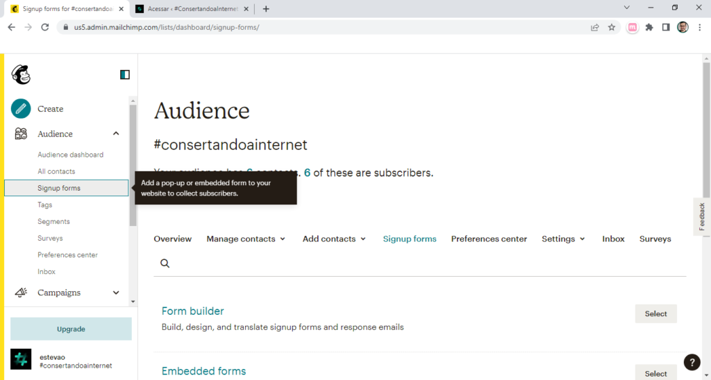The image size is (711, 380).
Task: Open the Preferences center tab
Action: 489,239
